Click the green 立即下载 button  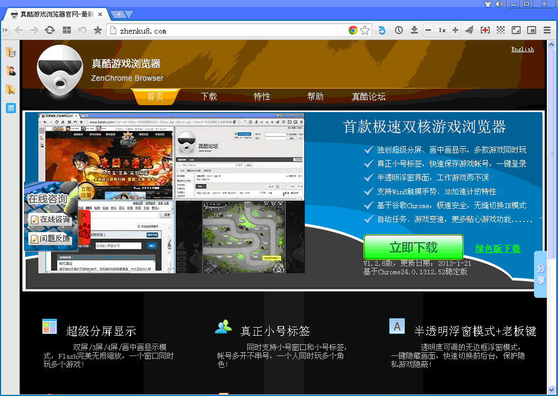(413, 247)
